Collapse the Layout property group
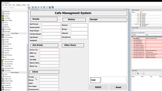162x91 pixels. pos(132,37)
